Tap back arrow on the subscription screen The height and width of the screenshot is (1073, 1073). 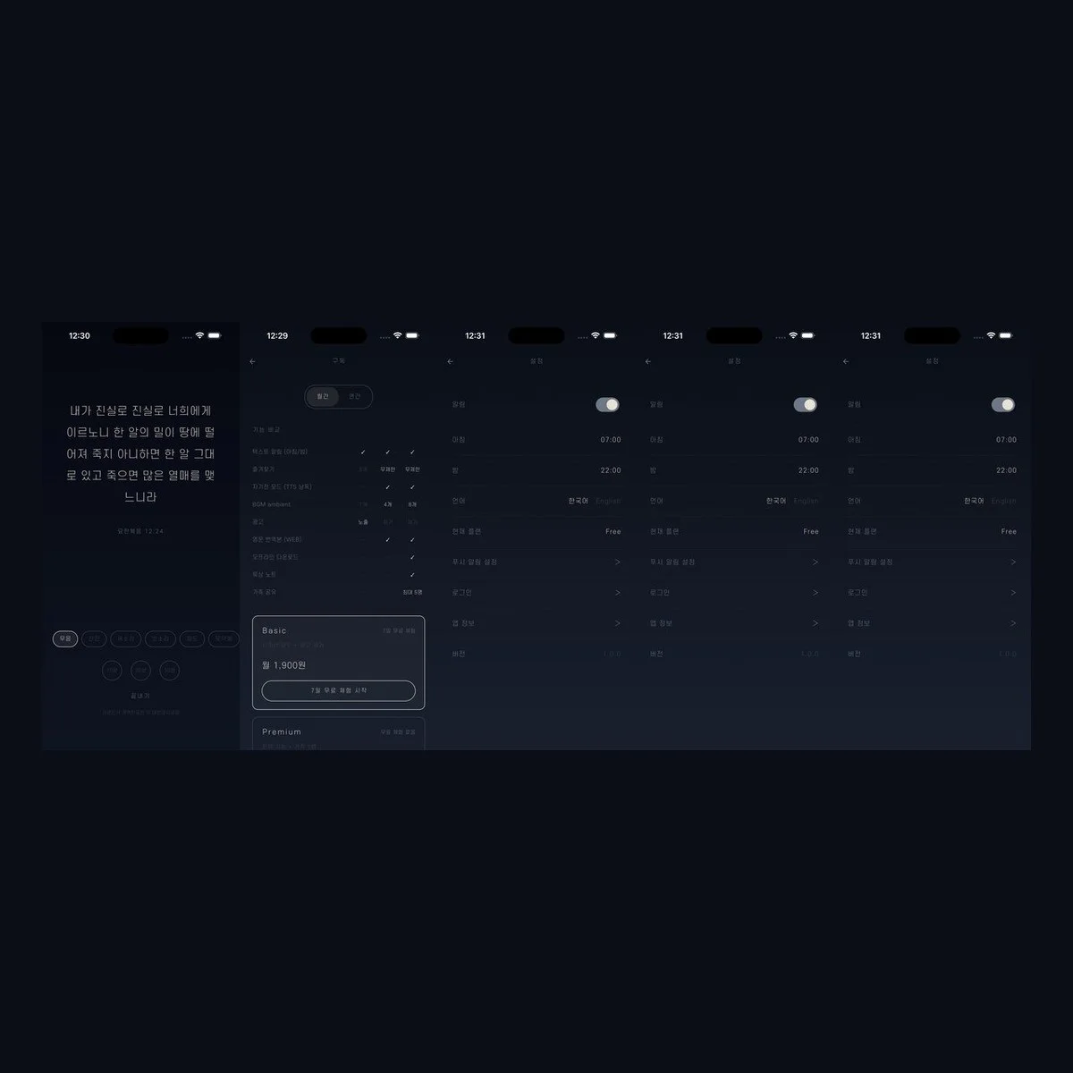click(253, 361)
